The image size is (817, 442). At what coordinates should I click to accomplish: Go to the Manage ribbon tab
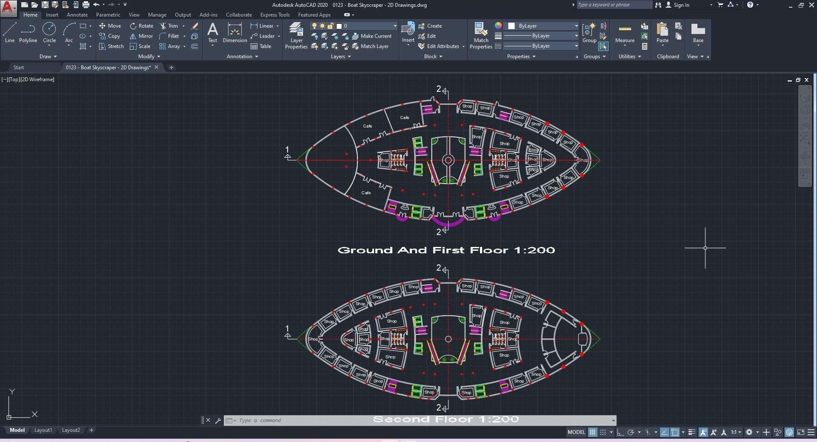point(157,15)
